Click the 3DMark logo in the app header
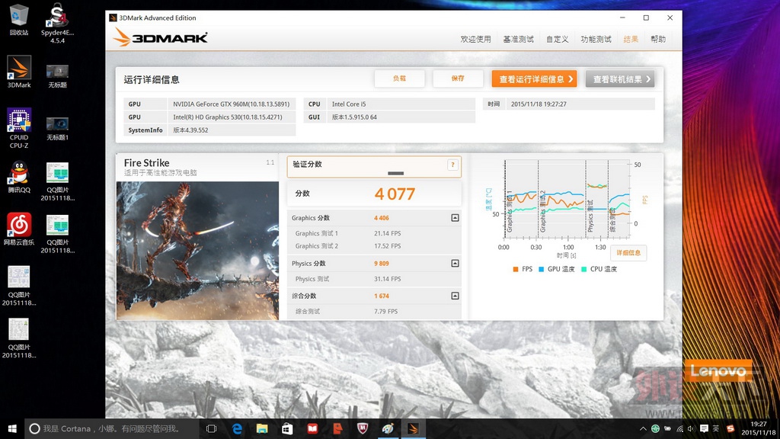 pos(160,38)
